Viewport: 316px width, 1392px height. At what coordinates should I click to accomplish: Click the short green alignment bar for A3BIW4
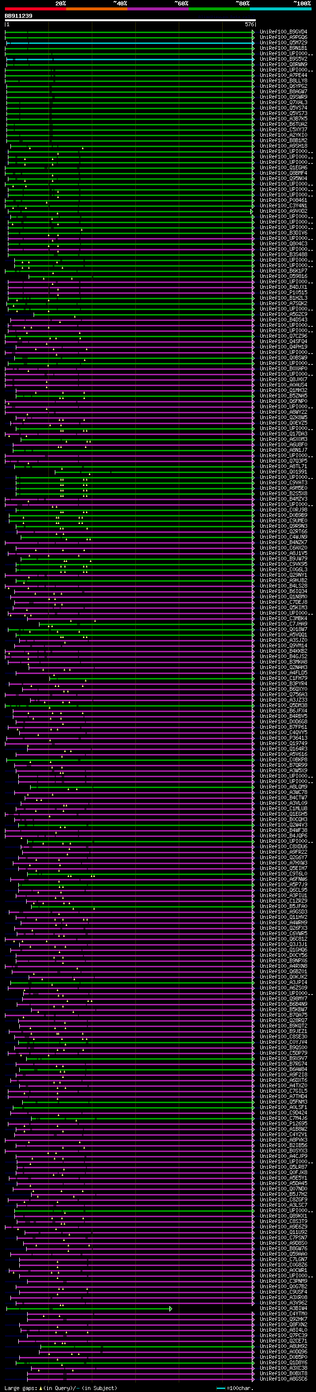pos(88,1309)
